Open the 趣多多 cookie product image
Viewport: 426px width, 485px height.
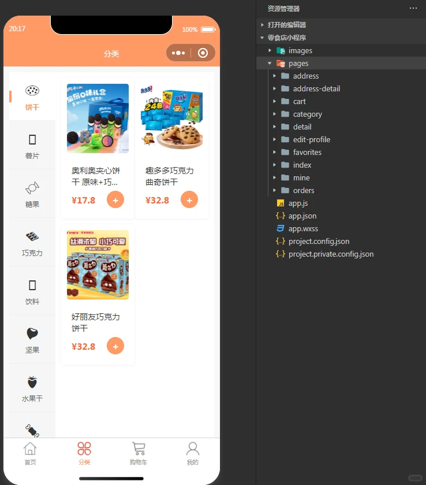click(x=172, y=118)
